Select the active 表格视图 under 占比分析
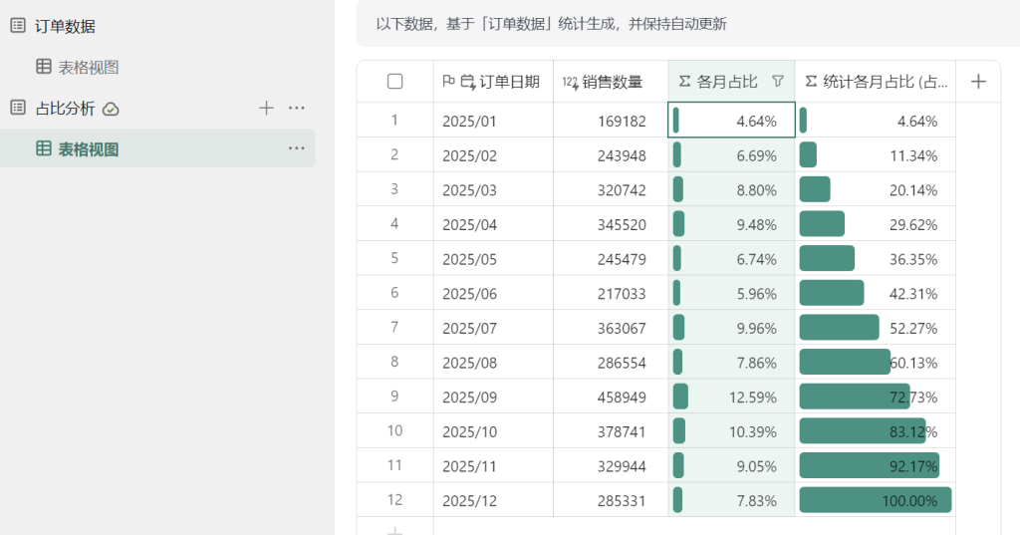The image size is (1020, 535). tap(157, 148)
